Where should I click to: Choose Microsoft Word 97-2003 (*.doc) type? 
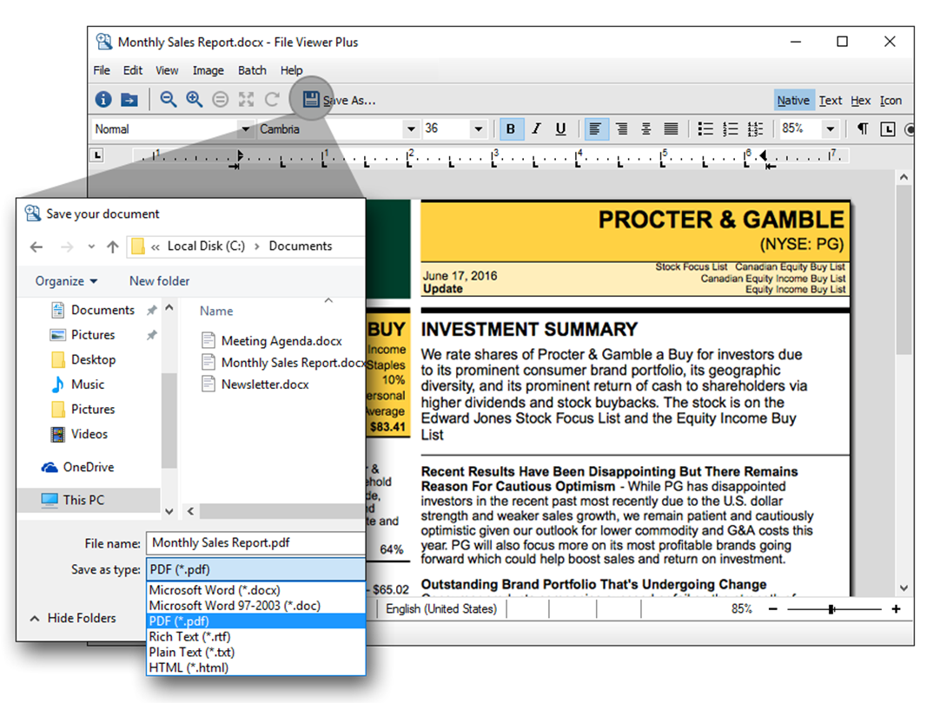256,606
